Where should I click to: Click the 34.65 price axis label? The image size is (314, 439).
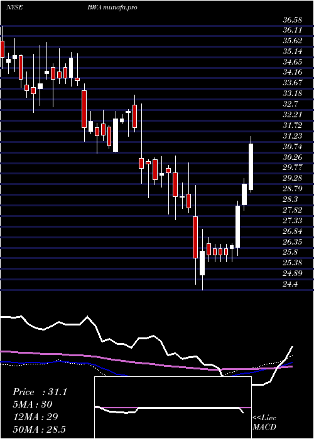click(292, 62)
